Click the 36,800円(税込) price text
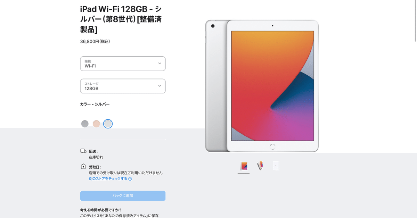This screenshot has width=417, height=218. [95, 41]
